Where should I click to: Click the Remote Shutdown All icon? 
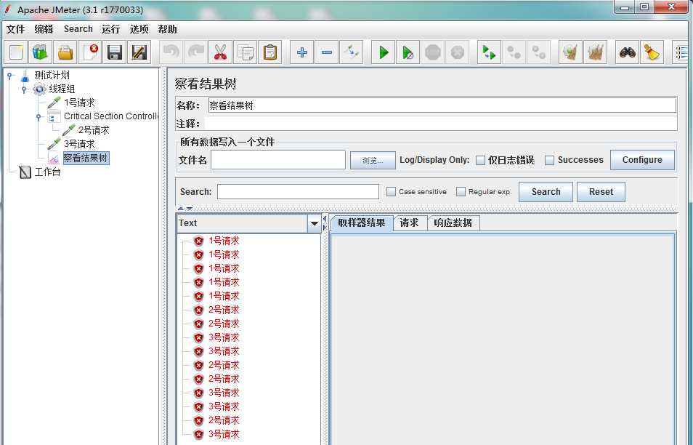pyautogui.click(x=539, y=52)
